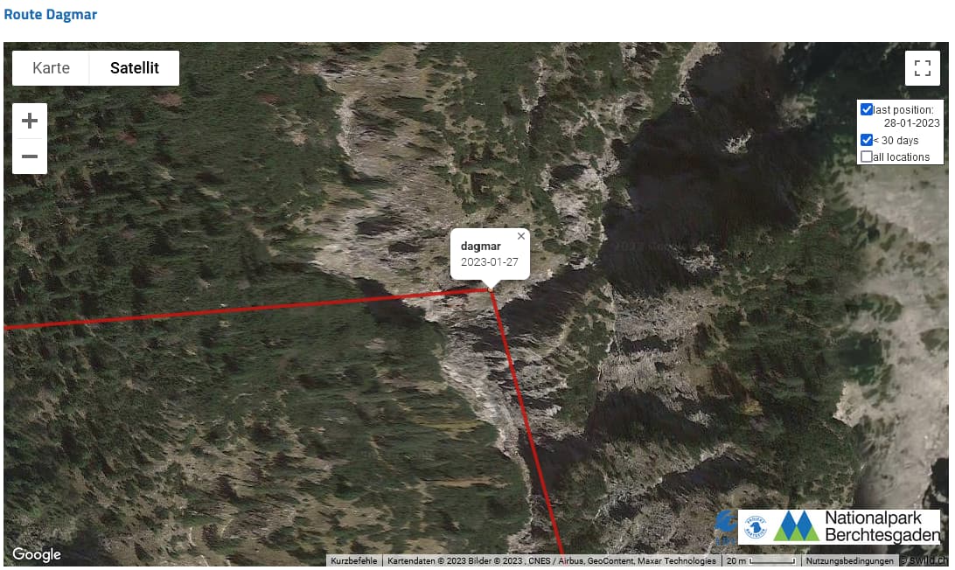
Task: Toggle fullscreen map view
Action: coord(922,67)
